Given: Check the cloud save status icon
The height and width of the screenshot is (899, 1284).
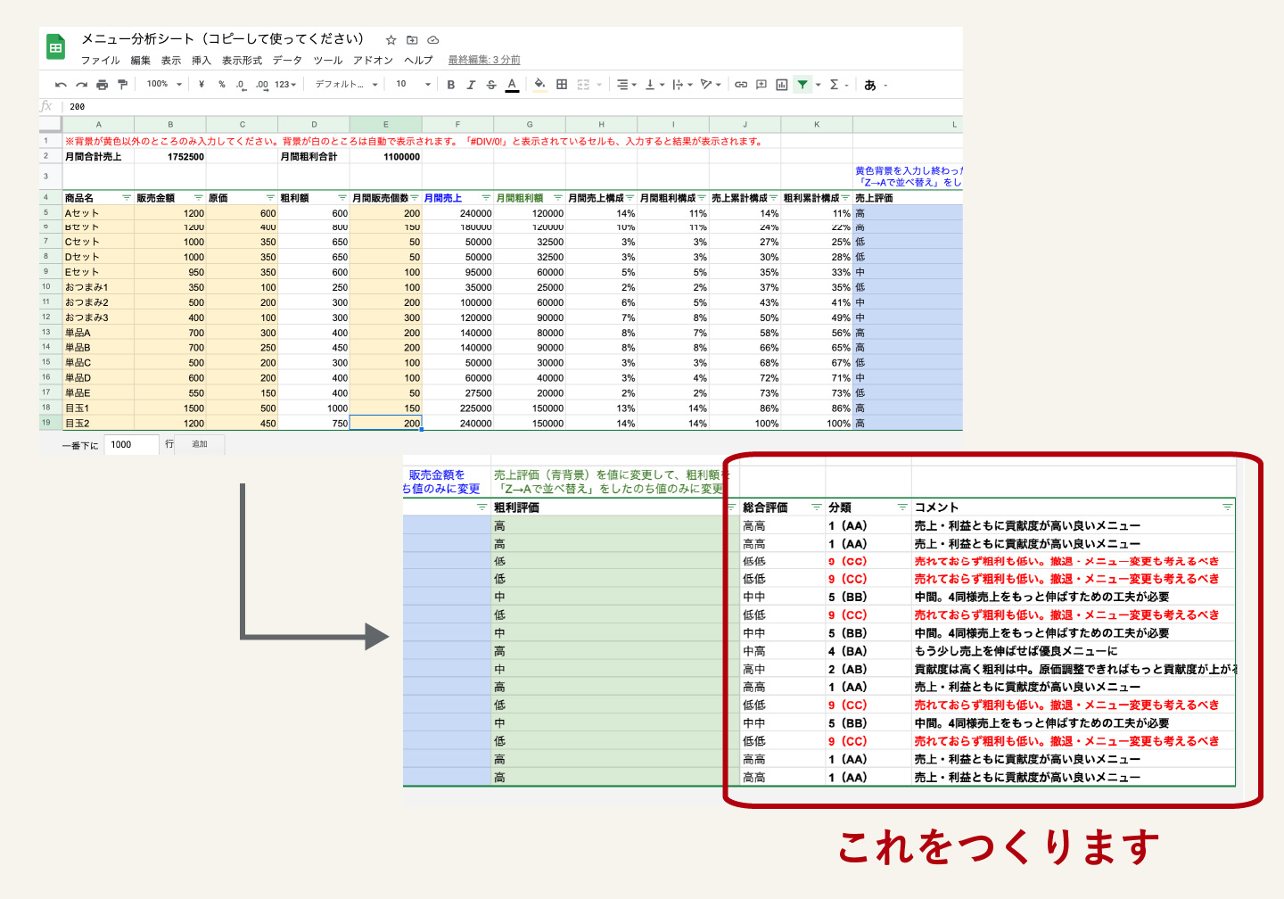Looking at the screenshot, I should point(433,40).
